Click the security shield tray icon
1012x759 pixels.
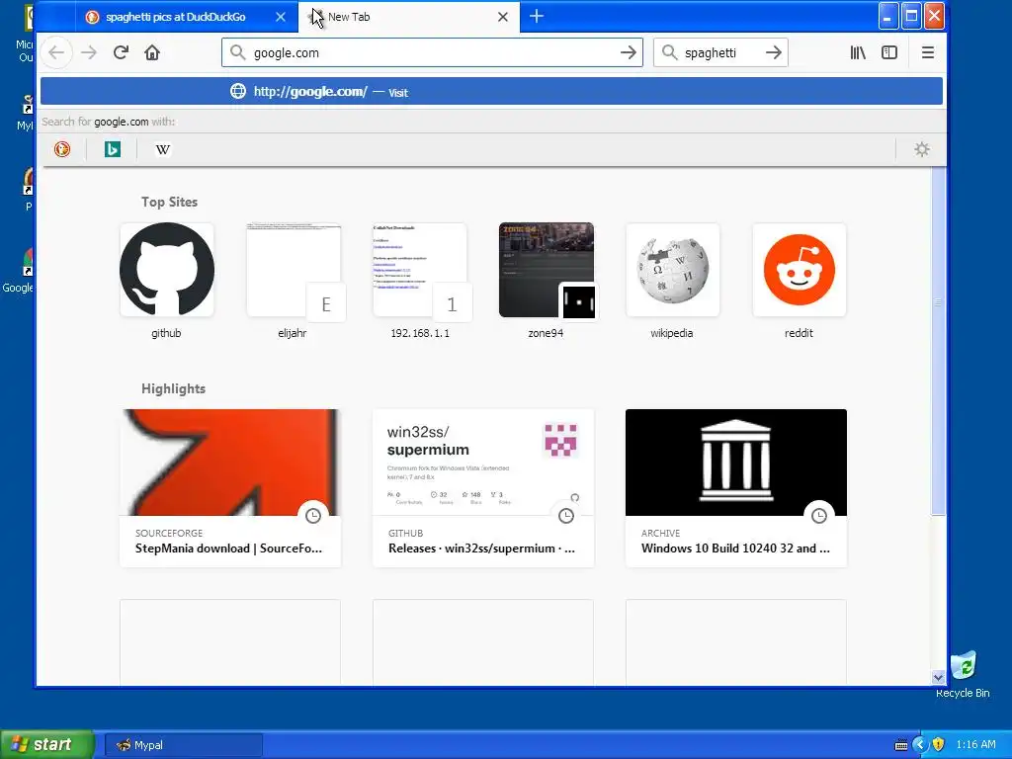tap(939, 744)
